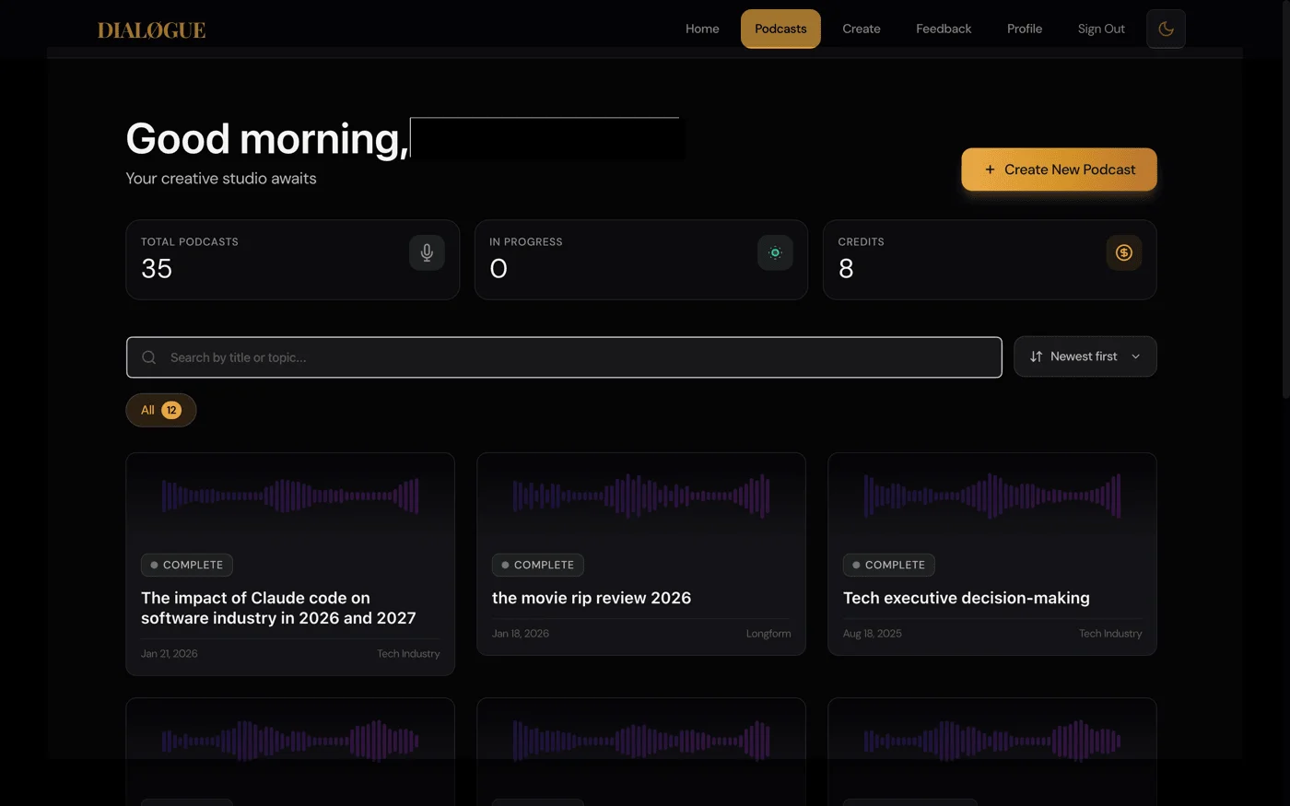Image resolution: width=1290 pixels, height=806 pixels.
Task: Click the dollar coin Credits icon
Action: pos(1123,252)
